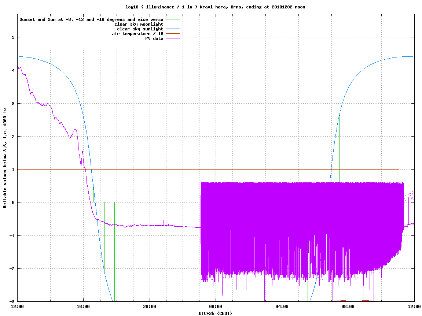Click the blue sunlight legend line sample
Screen dimensions: 422x316
tap(173, 29)
